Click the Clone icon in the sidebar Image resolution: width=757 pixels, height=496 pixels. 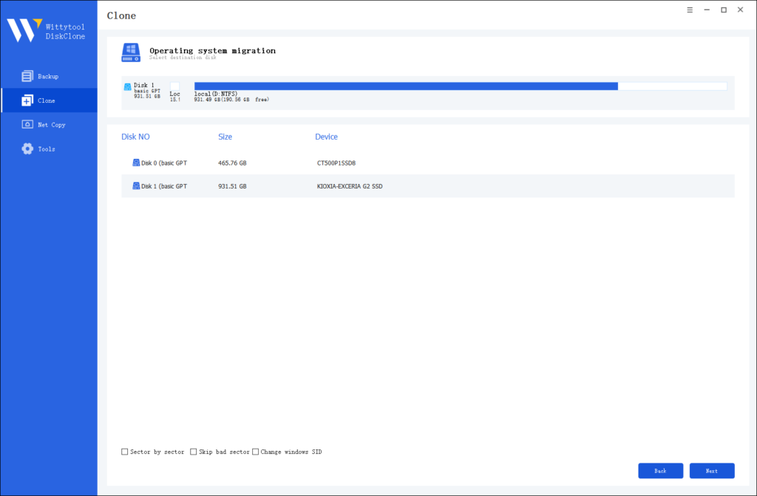(27, 100)
